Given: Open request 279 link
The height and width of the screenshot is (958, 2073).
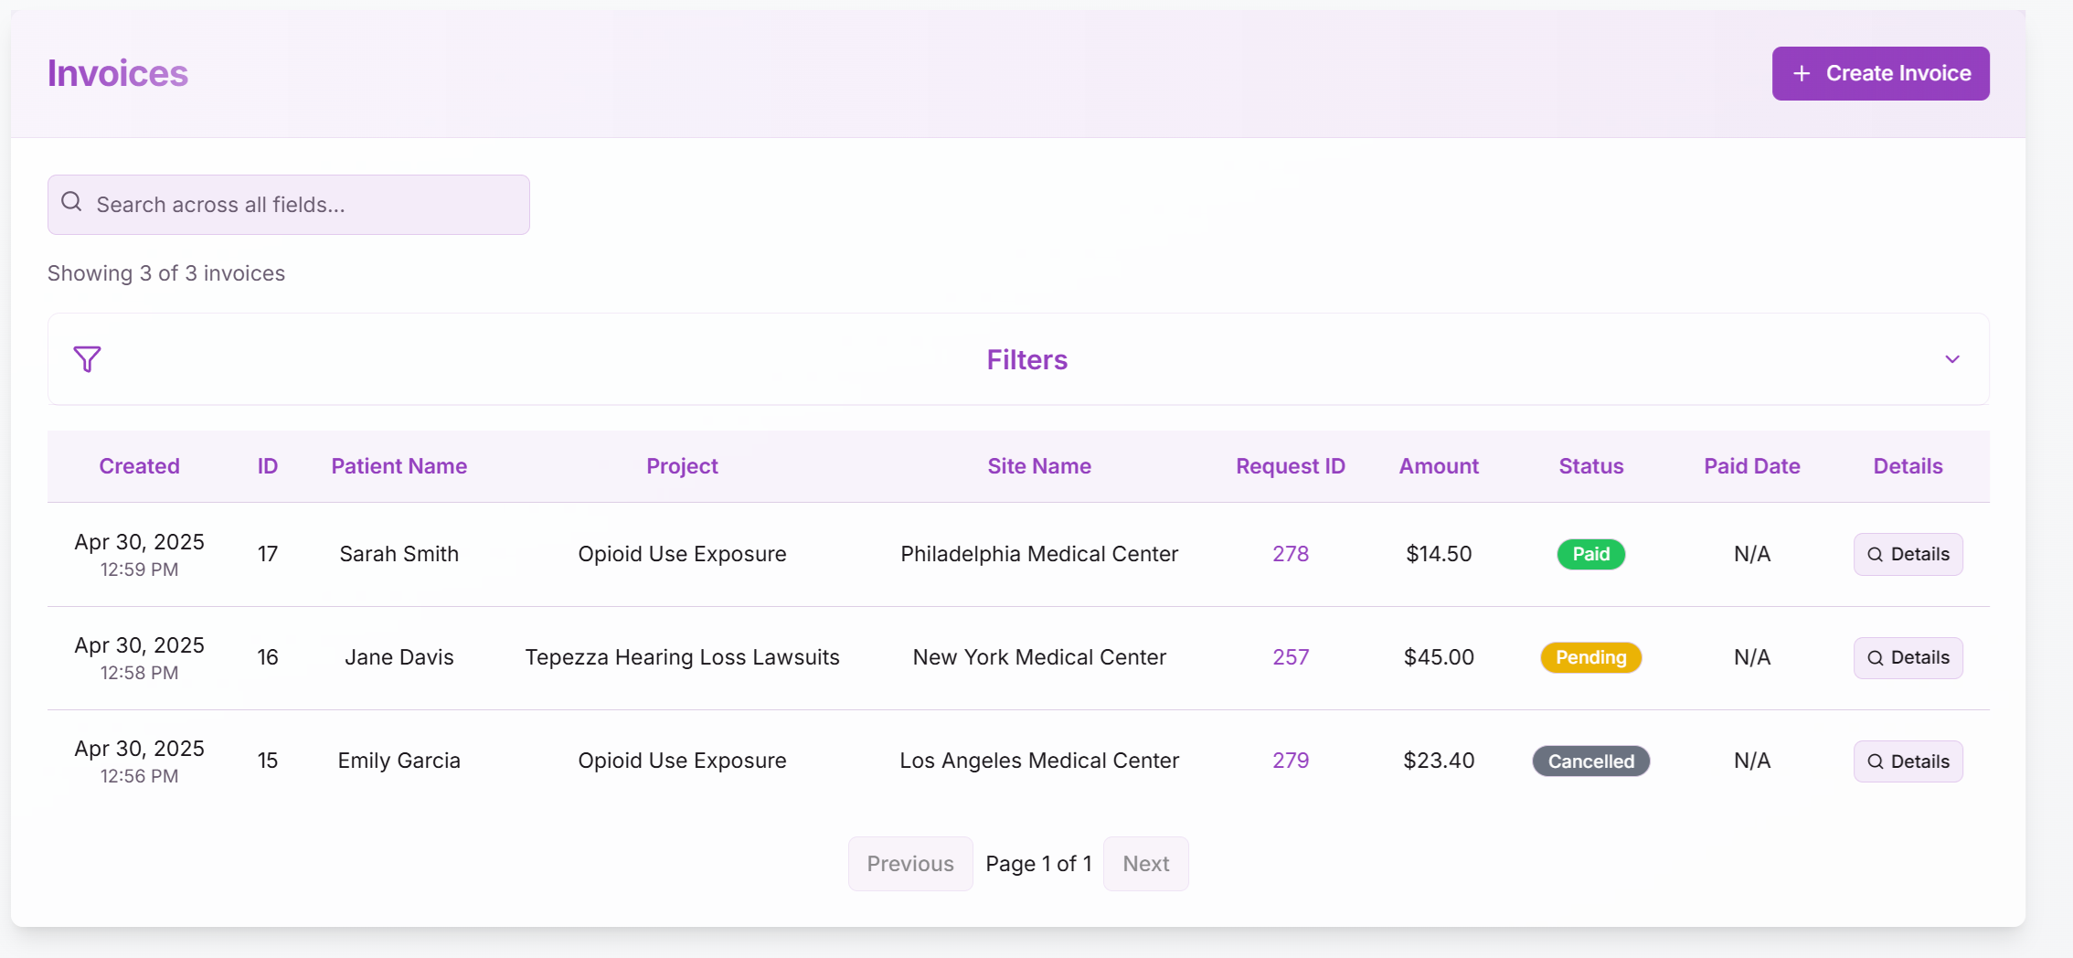Looking at the screenshot, I should (1290, 760).
